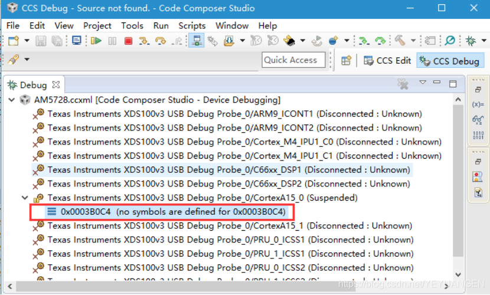Open the Project menu
The image size is (490, 295).
pyautogui.click(x=97, y=25)
